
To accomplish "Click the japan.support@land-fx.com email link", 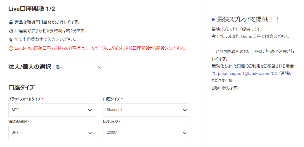I will click(x=244, y=73).
